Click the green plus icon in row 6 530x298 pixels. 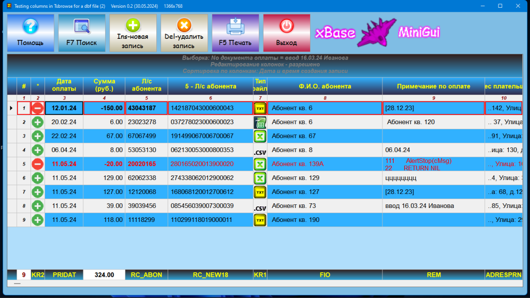click(x=37, y=178)
